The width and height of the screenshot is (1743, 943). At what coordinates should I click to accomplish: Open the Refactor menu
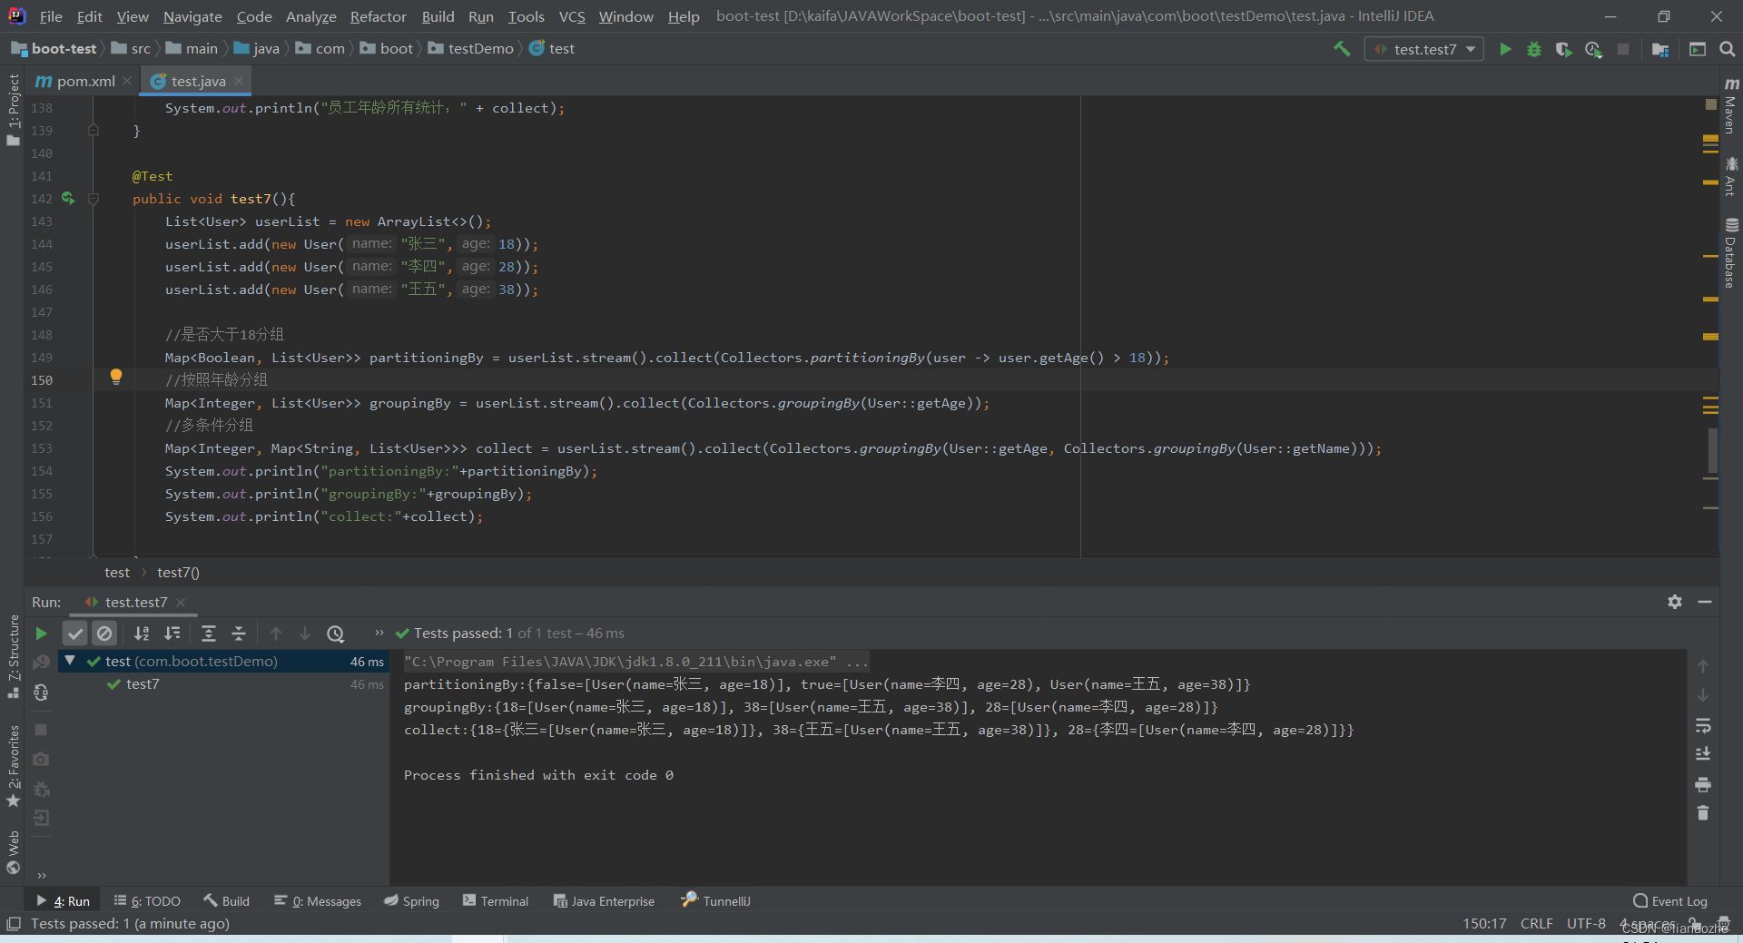click(x=378, y=16)
